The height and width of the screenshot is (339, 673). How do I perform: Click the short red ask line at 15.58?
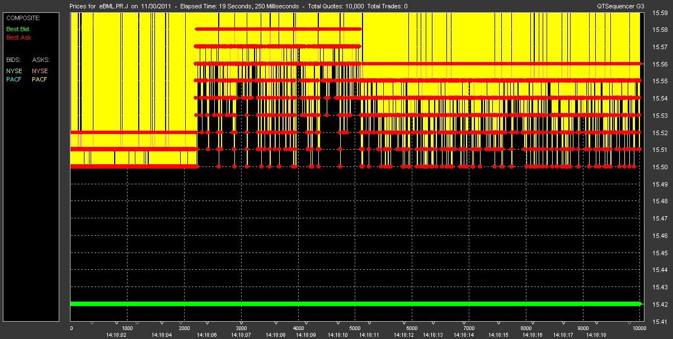[278, 28]
